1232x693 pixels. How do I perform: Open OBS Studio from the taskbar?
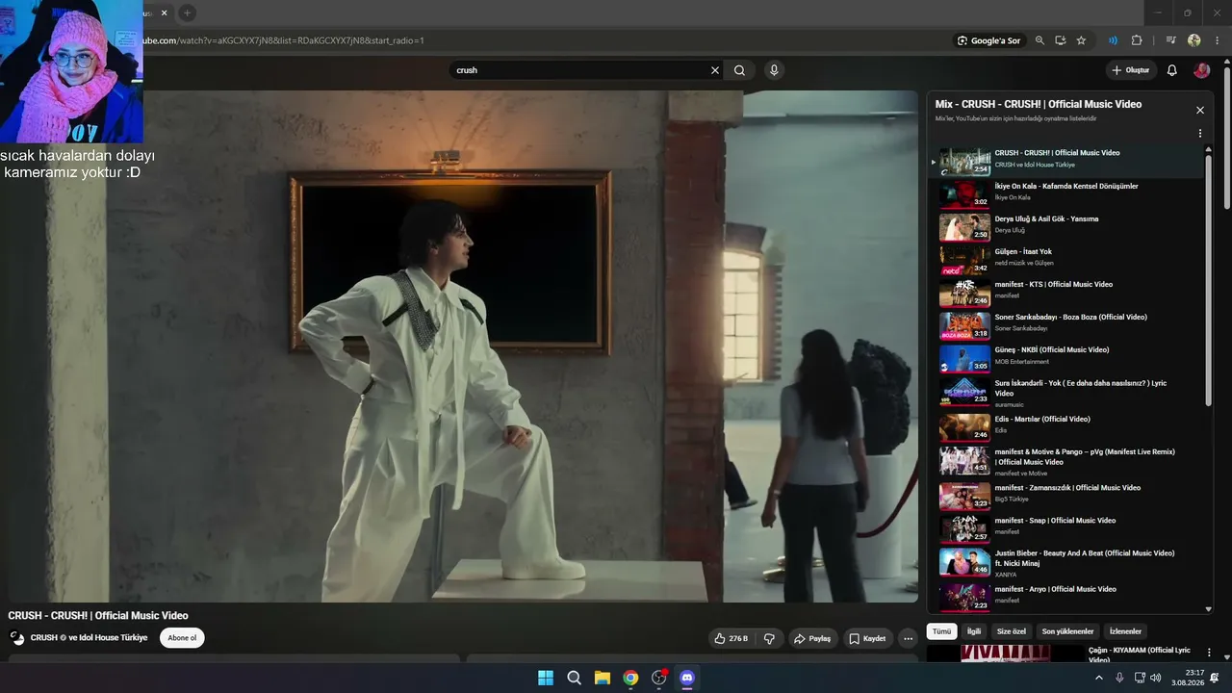pyautogui.click(x=658, y=678)
